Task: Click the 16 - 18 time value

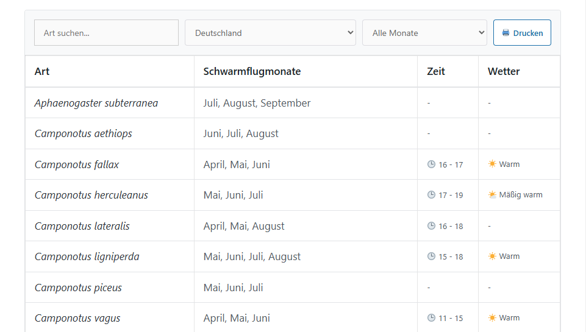Action: pyautogui.click(x=451, y=227)
